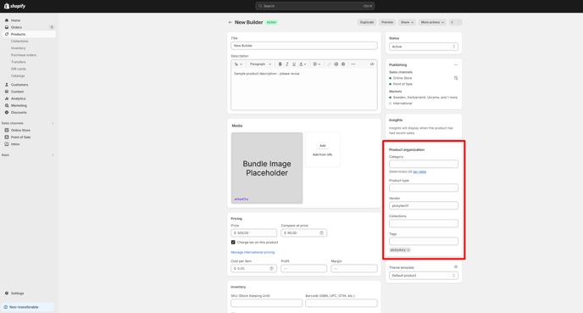Screen dimensions: 583x313
Task: Click the Discounts icon in sidebar
Action: coord(6,113)
